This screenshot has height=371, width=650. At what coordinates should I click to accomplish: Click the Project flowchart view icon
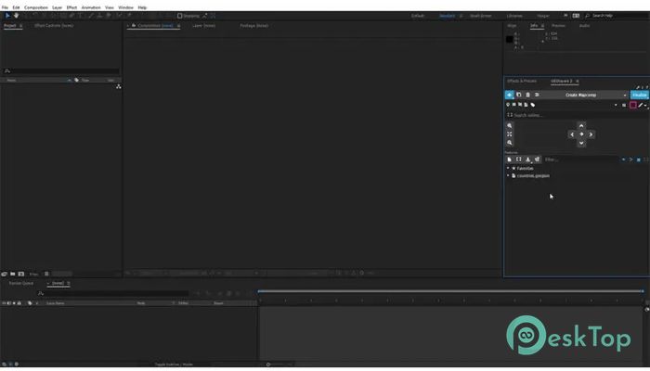click(x=119, y=86)
